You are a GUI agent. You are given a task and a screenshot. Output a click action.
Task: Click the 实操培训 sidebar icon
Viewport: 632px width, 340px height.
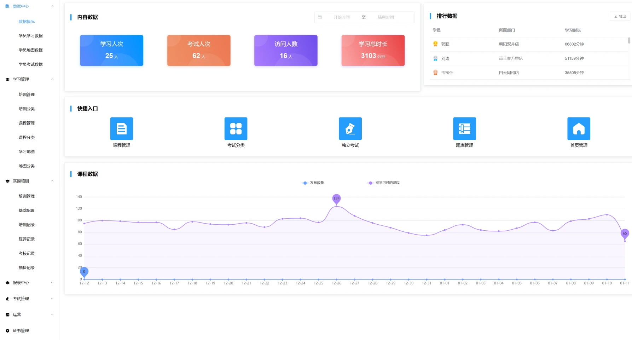click(x=7, y=181)
